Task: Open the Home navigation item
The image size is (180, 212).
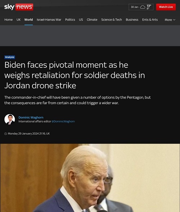Action: (x=9, y=19)
